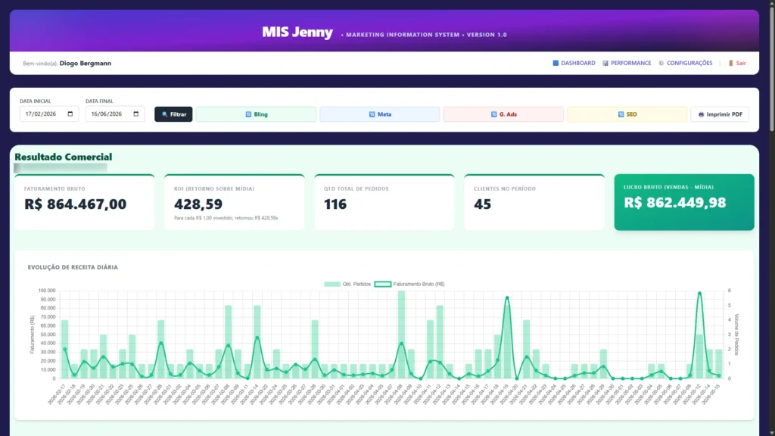Open the Data Inicial calendar picker
775x436 pixels.
tap(70, 114)
